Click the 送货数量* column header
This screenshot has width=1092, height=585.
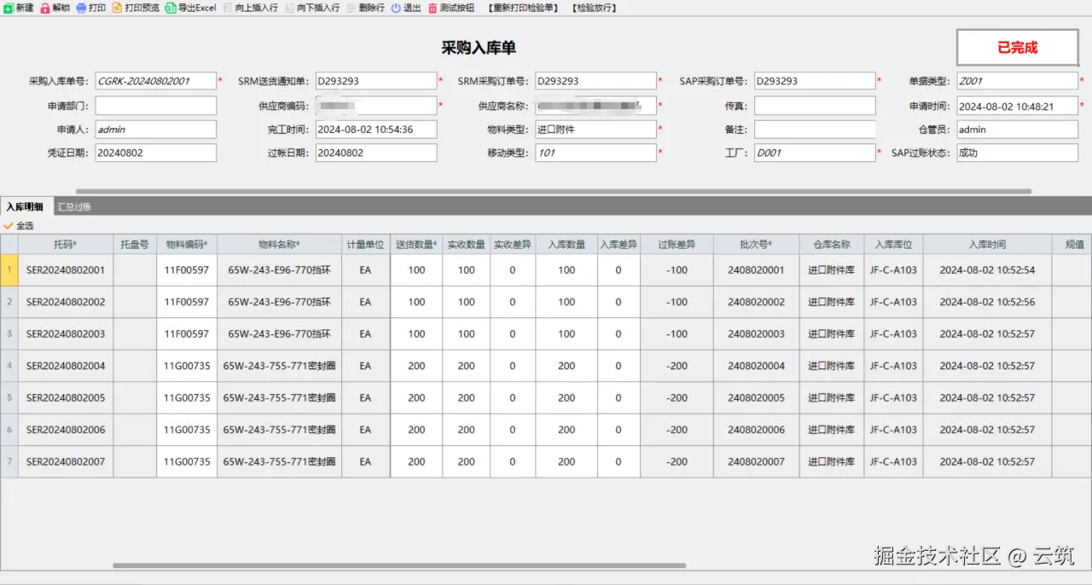(x=416, y=245)
